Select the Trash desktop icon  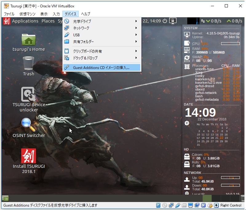(x=28, y=66)
